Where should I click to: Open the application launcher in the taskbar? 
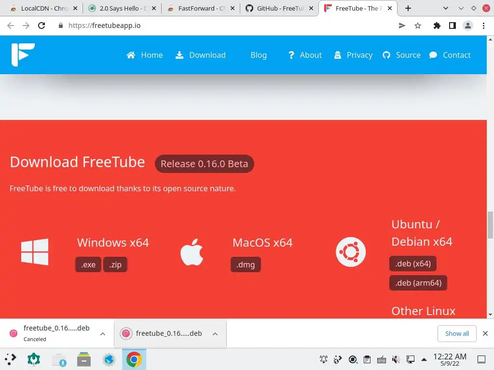[x=11, y=359]
